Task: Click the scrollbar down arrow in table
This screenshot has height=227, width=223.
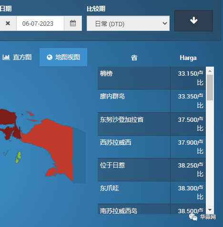Action: [x=210, y=210]
